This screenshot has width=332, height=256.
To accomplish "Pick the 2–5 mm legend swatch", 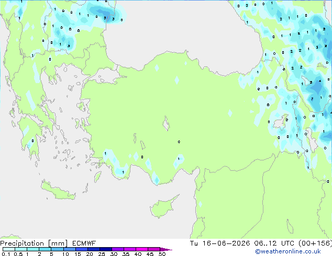I will (x=45, y=249).
